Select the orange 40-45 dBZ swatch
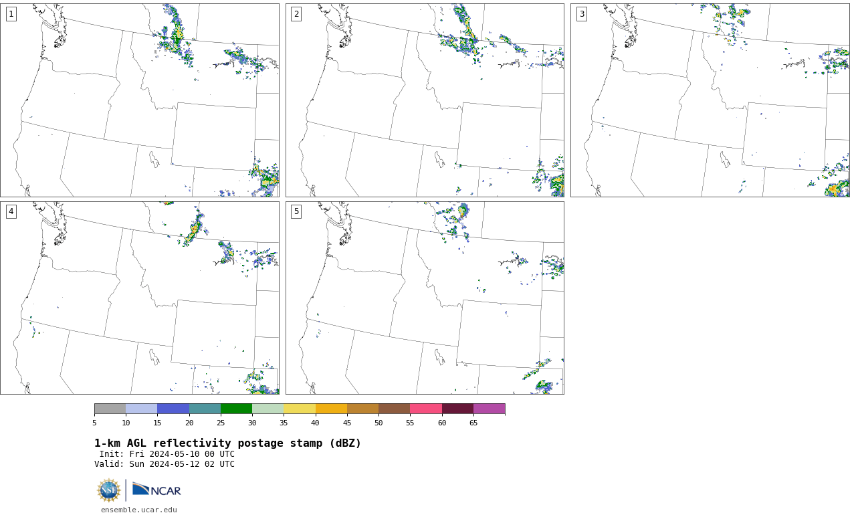Image resolution: width=856 pixels, height=517 pixels. [x=331, y=409]
